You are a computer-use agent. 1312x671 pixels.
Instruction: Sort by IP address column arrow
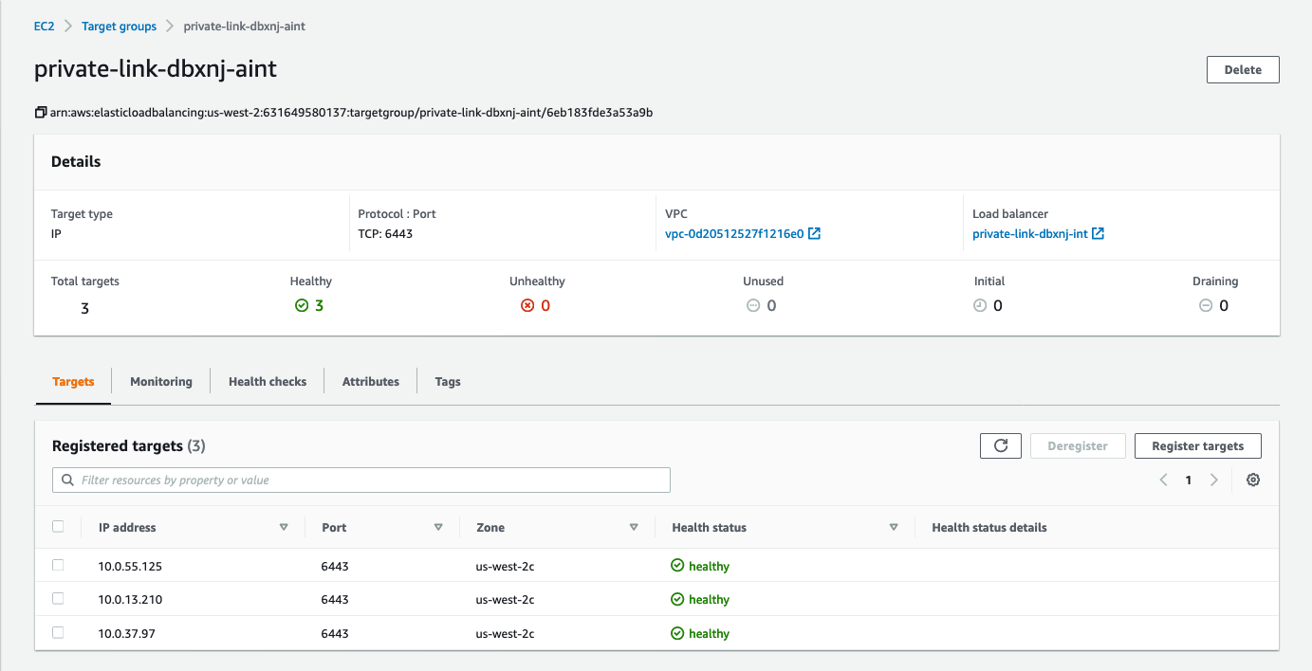[x=284, y=528]
